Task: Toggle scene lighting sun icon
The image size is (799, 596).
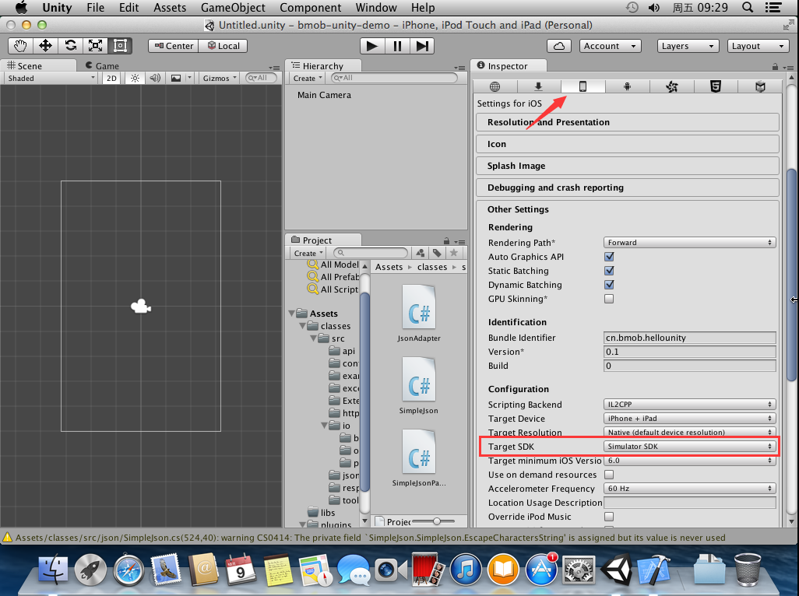Action: 135,78
